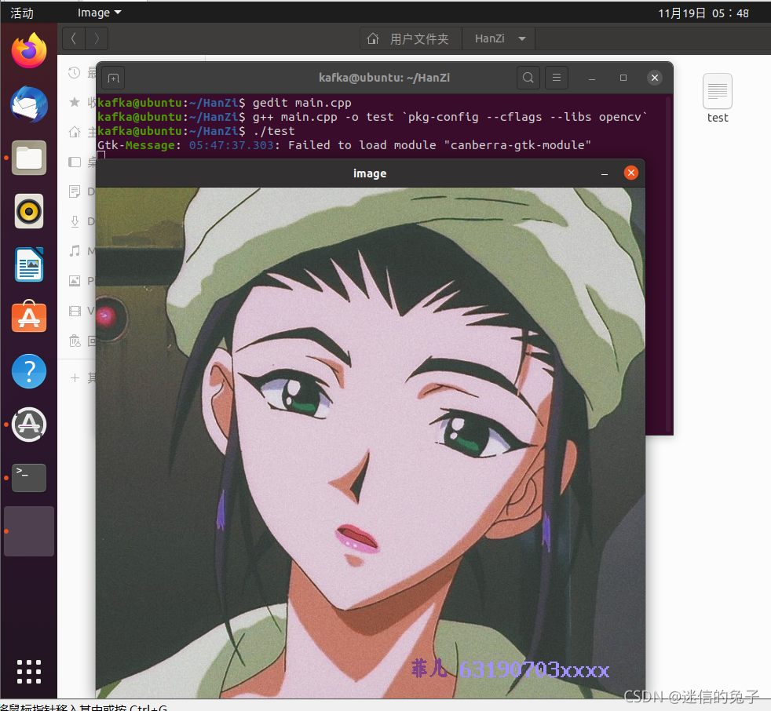Open the Activities overview

click(x=22, y=13)
